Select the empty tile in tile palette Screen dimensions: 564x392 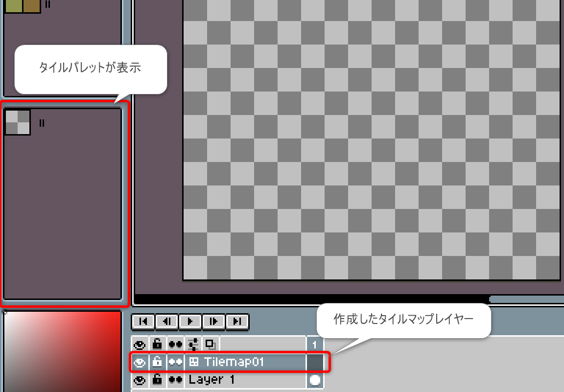(x=18, y=122)
